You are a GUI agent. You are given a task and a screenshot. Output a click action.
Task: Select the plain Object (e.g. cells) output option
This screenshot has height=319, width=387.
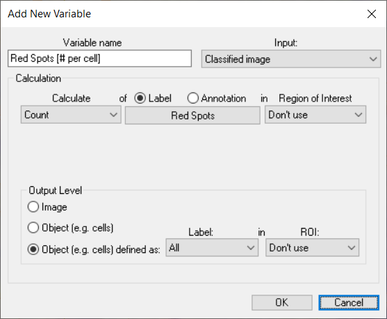tap(33, 228)
